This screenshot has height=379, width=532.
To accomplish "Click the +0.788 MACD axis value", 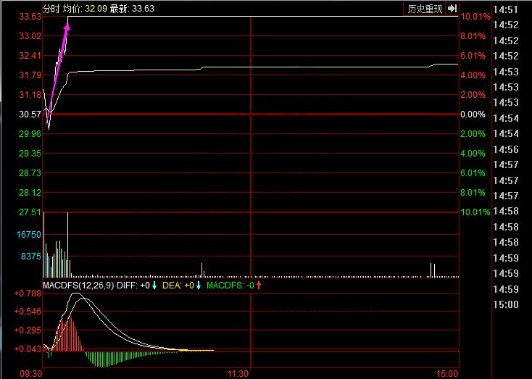I will point(28,293).
